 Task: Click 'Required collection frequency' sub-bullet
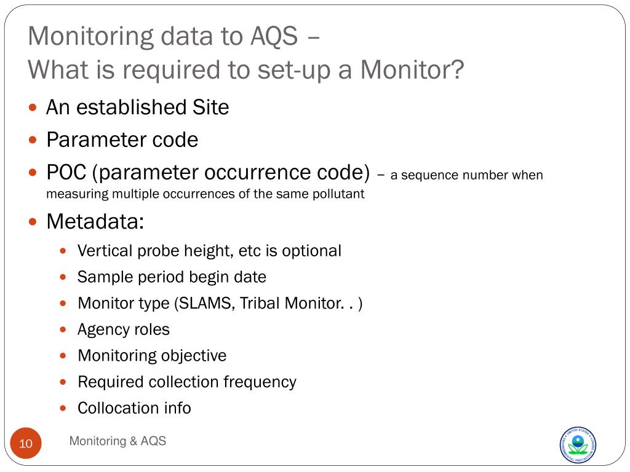tap(187, 382)
